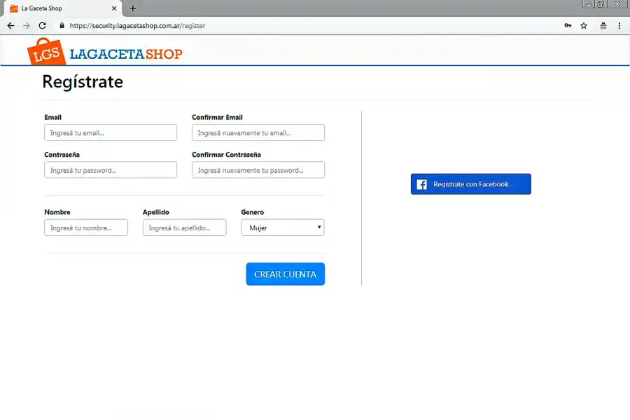Open a new browser tab

click(x=132, y=8)
